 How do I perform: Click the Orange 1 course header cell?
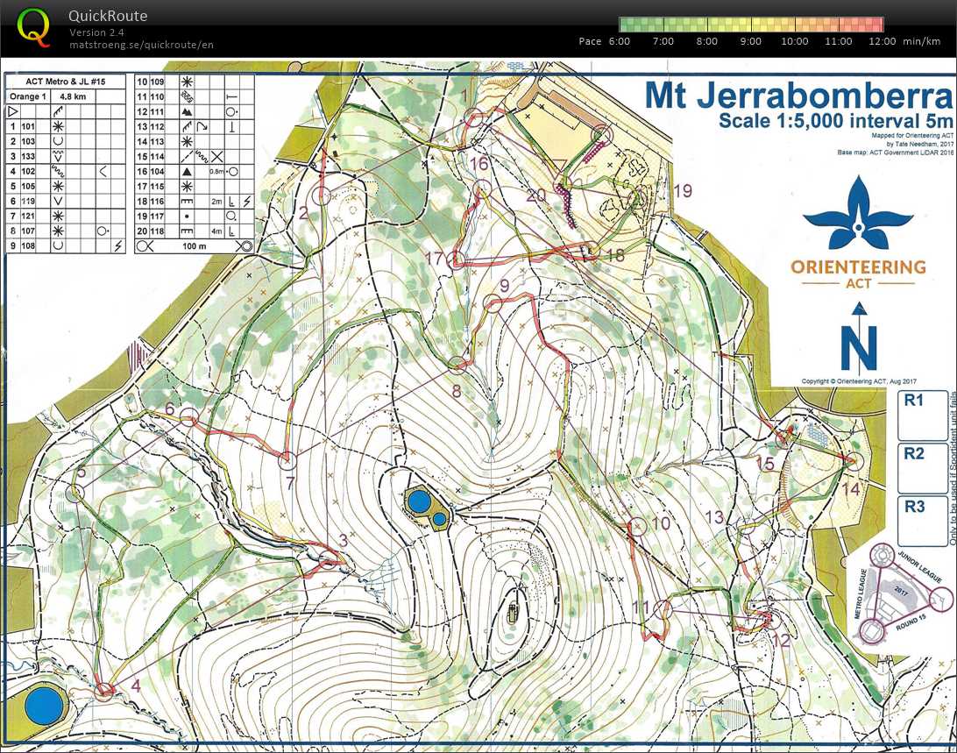26,96
